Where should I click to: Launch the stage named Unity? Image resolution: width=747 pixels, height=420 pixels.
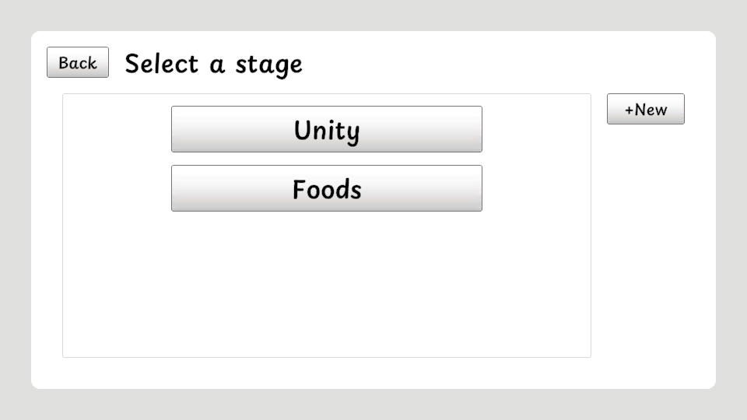(x=327, y=129)
